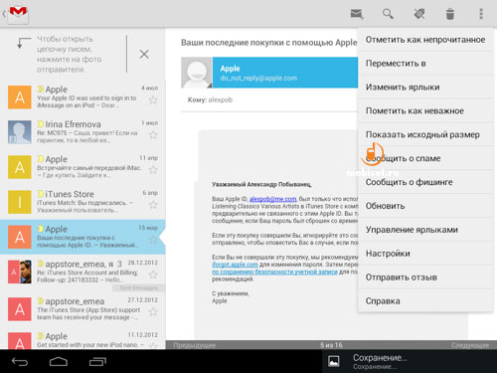Choose 'Сообщить о фишинге'
This screenshot has width=497, height=373.
pos(425,182)
